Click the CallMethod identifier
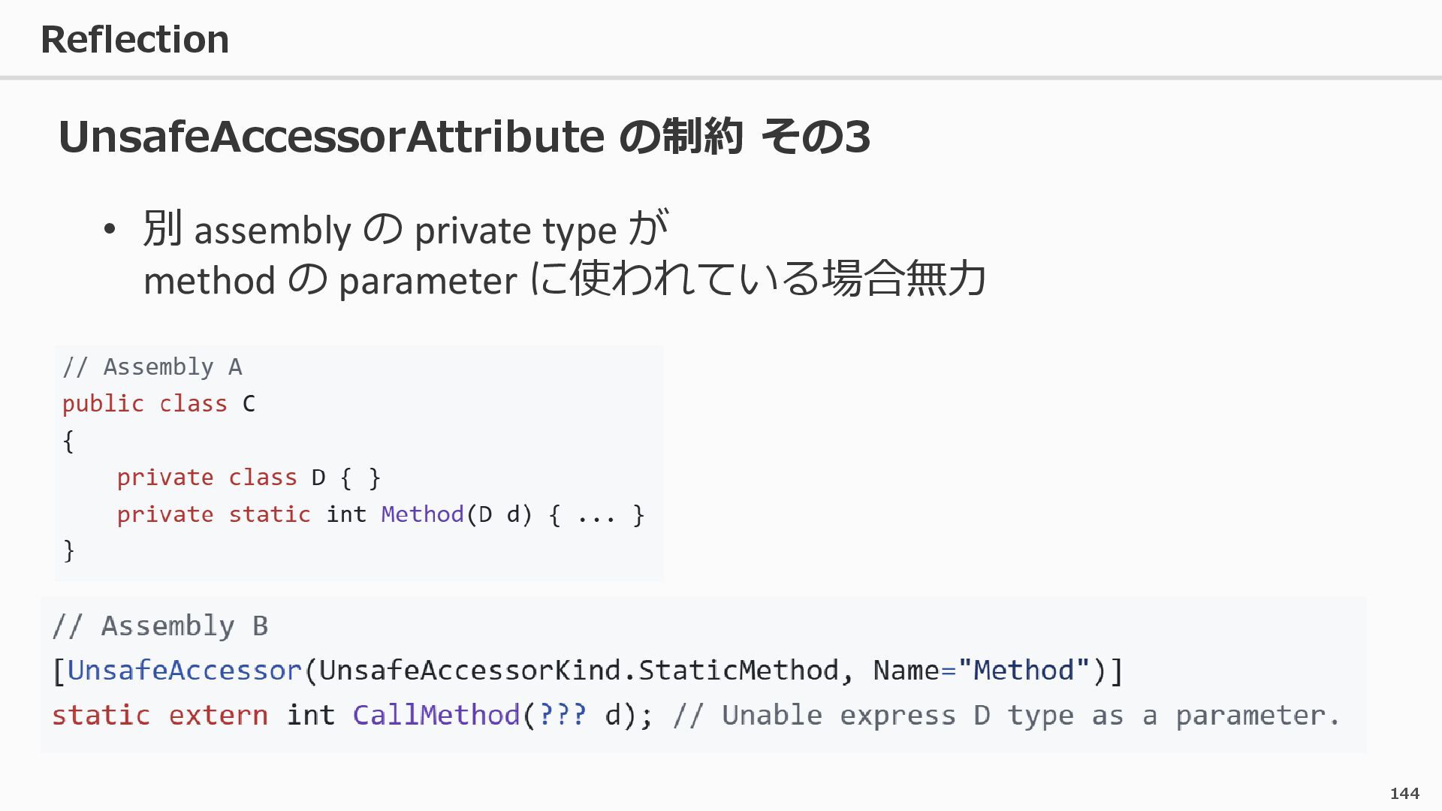1442x811 pixels. pos(436,715)
